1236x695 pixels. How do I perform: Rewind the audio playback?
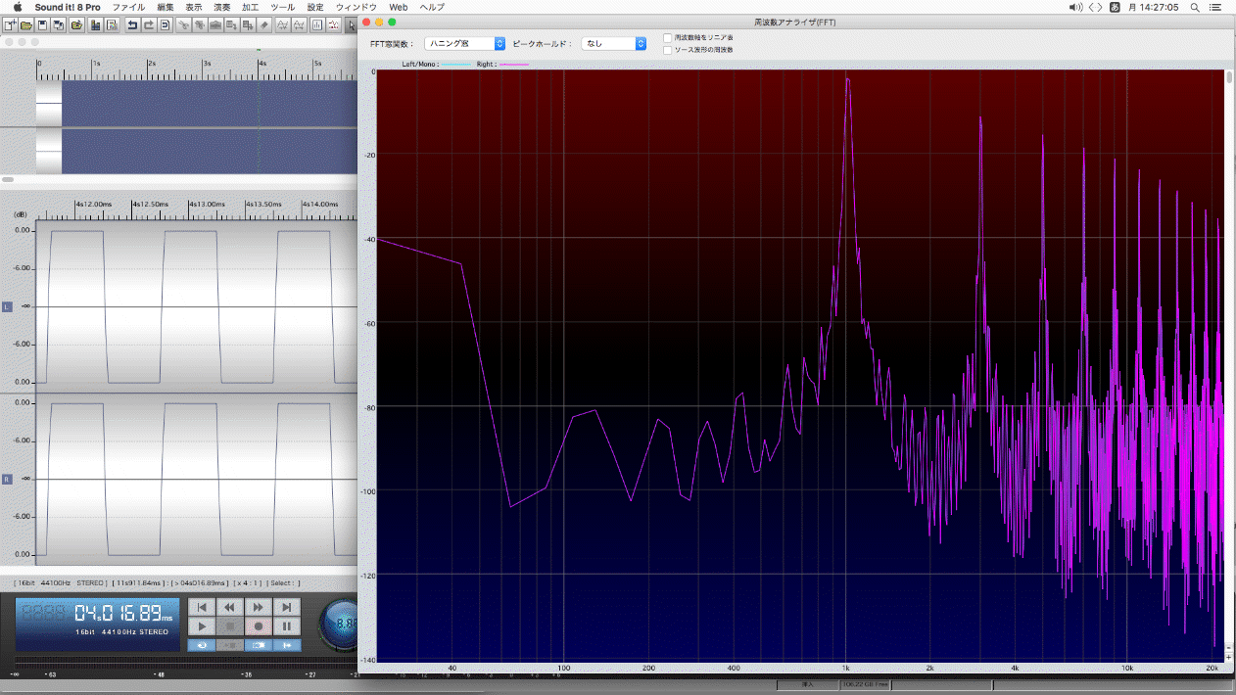click(230, 608)
